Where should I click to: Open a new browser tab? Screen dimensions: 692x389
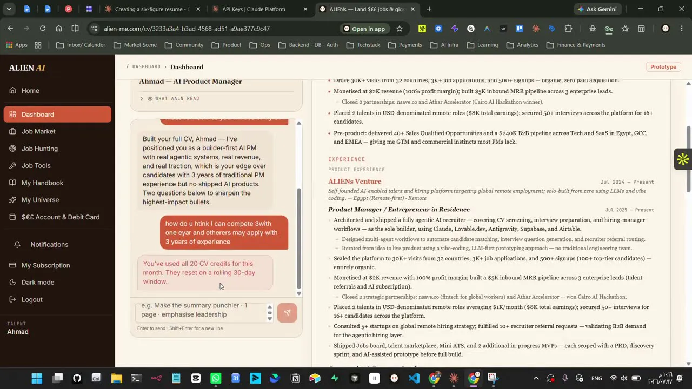[x=429, y=9]
